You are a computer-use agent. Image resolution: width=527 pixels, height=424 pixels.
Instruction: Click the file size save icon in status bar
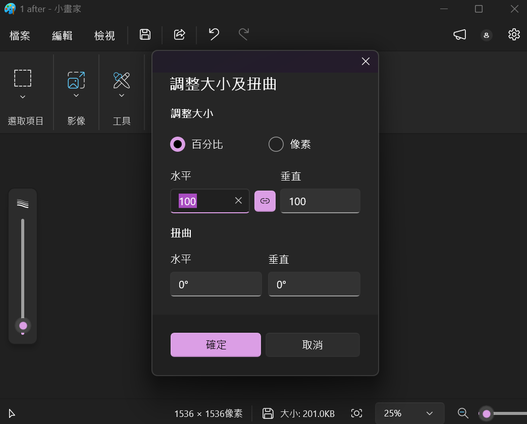pyautogui.click(x=268, y=413)
